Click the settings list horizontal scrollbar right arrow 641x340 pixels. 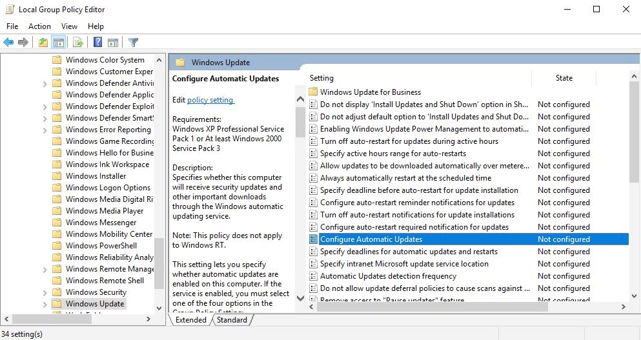pos(624,306)
